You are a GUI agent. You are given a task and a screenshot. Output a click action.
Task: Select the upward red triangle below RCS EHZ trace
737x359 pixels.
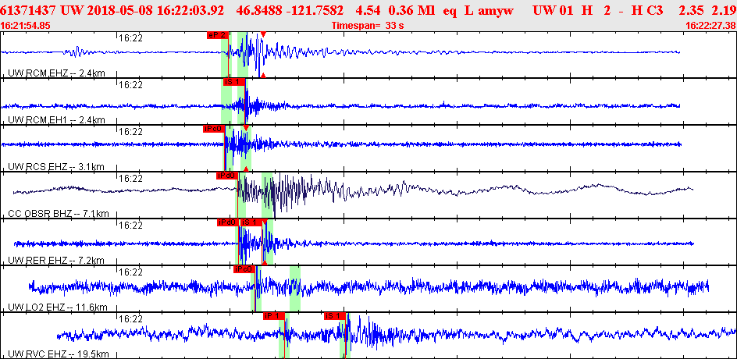coord(246,169)
